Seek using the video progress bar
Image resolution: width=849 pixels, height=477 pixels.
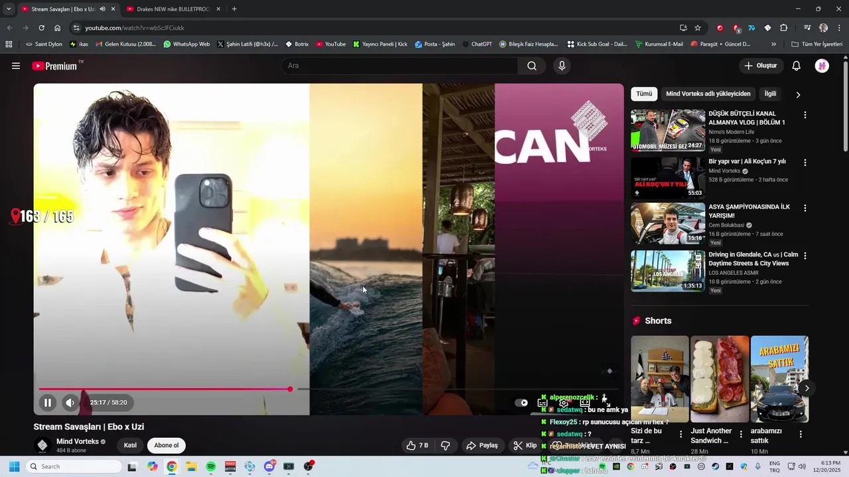click(328, 389)
